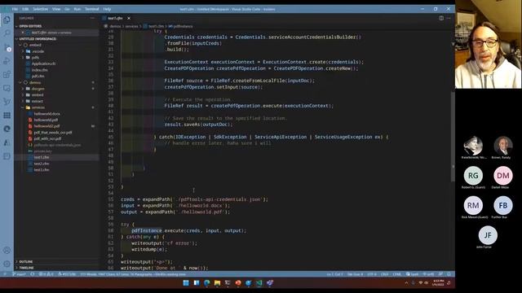Open helloworld.docx in services folder
The height and width of the screenshot is (293, 522).
click(47, 114)
